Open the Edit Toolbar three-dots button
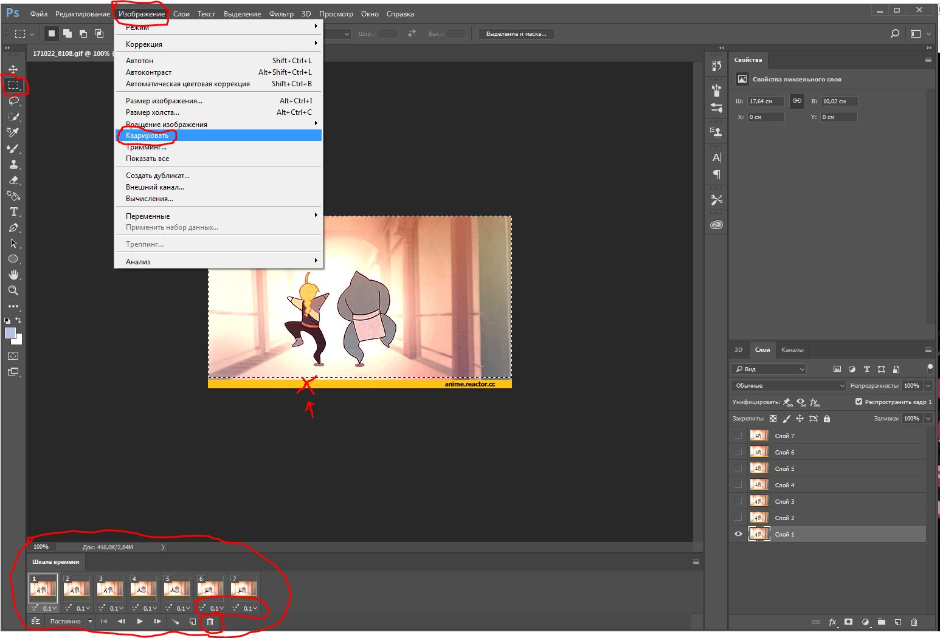This screenshot has height=638, width=940. pyautogui.click(x=13, y=306)
